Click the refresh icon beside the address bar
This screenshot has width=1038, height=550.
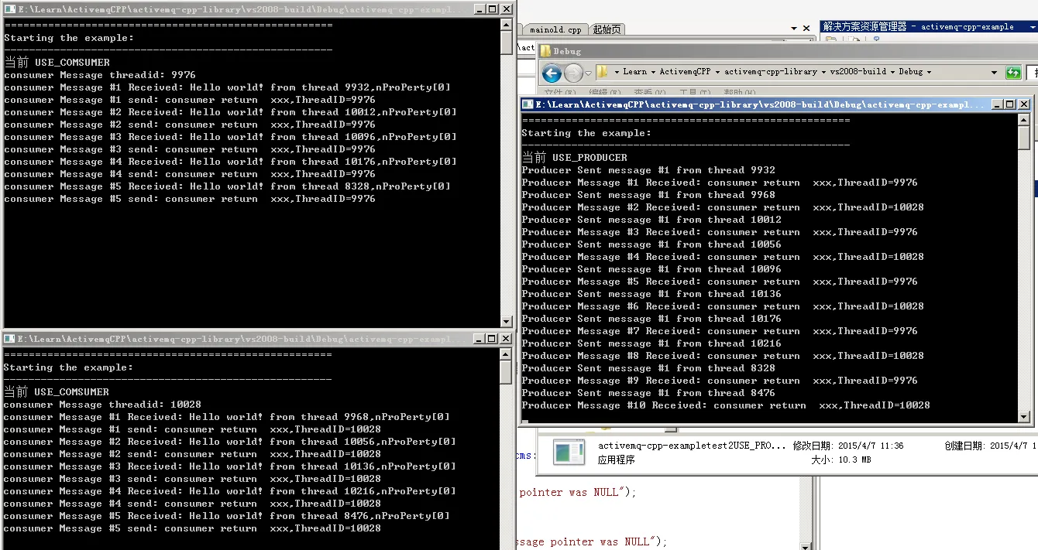click(x=1012, y=73)
